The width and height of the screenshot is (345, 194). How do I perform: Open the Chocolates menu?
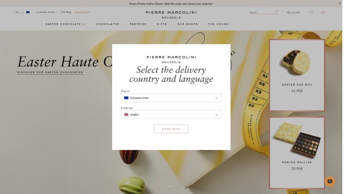point(107,24)
